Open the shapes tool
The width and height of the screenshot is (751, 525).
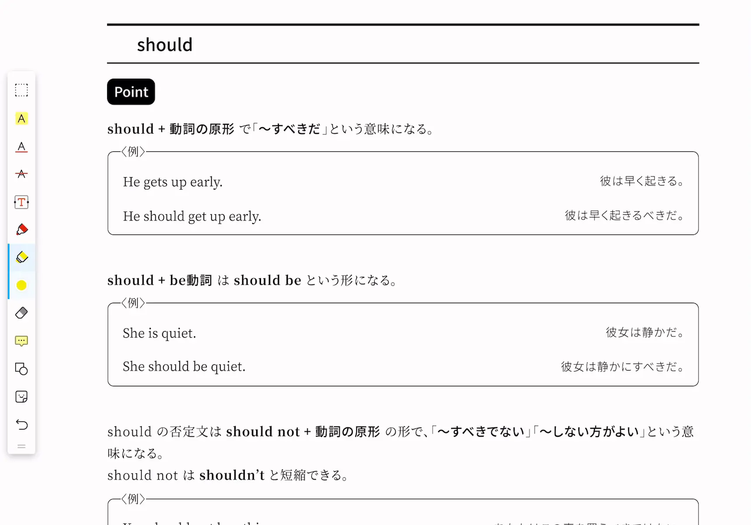[21, 369]
